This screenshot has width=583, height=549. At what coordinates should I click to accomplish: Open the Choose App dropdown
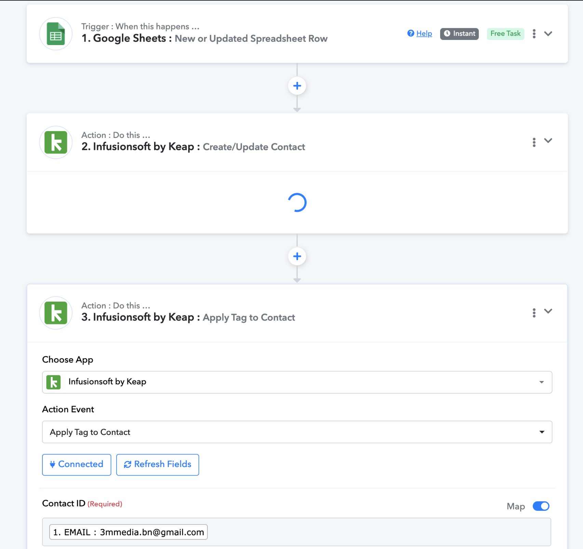coord(297,382)
